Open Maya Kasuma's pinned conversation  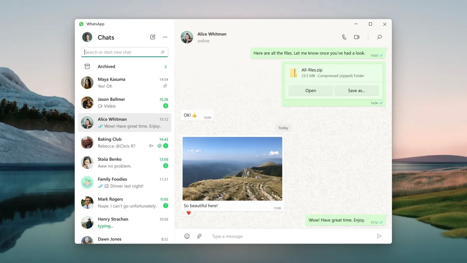pos(125,83)
